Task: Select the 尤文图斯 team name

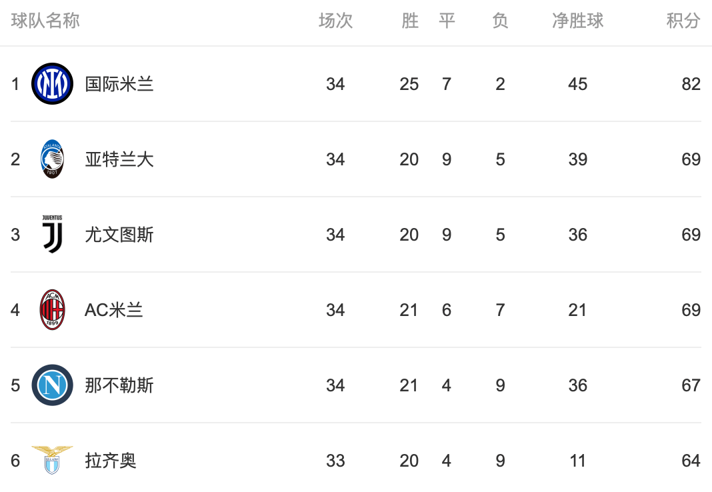Action: click(119, 235)
